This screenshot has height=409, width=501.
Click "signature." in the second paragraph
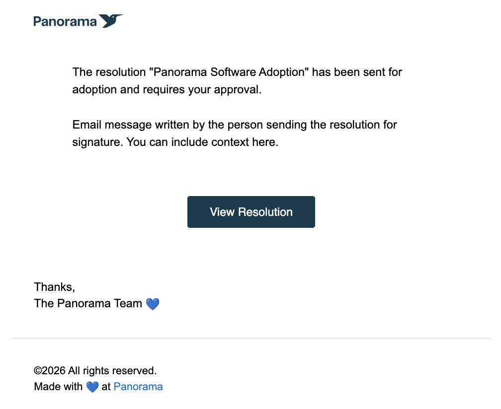pyautogui.click(x=98, y=142)
